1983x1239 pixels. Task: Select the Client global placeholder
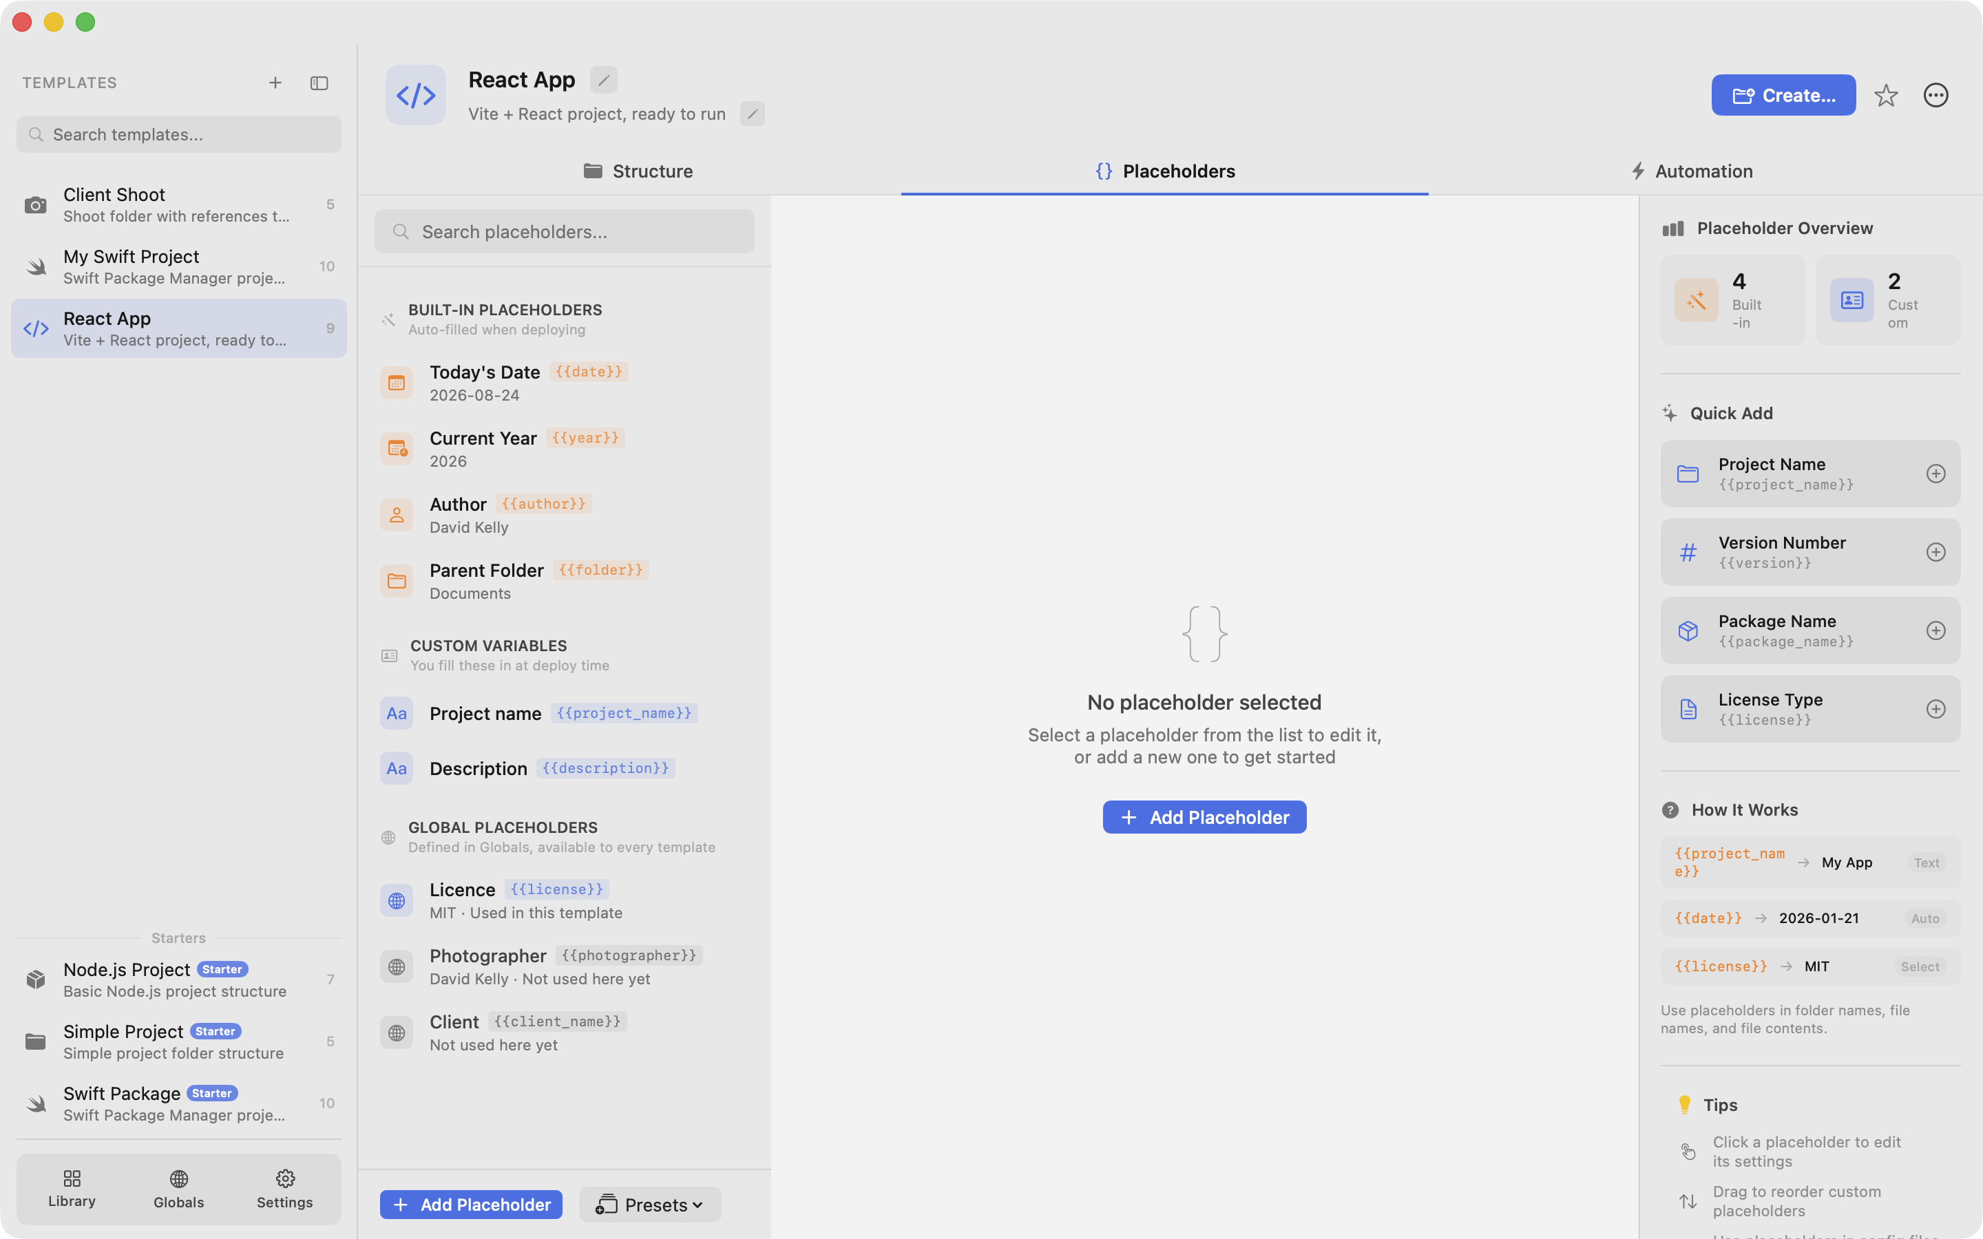pyautogui.click(x=564, y=1032)
